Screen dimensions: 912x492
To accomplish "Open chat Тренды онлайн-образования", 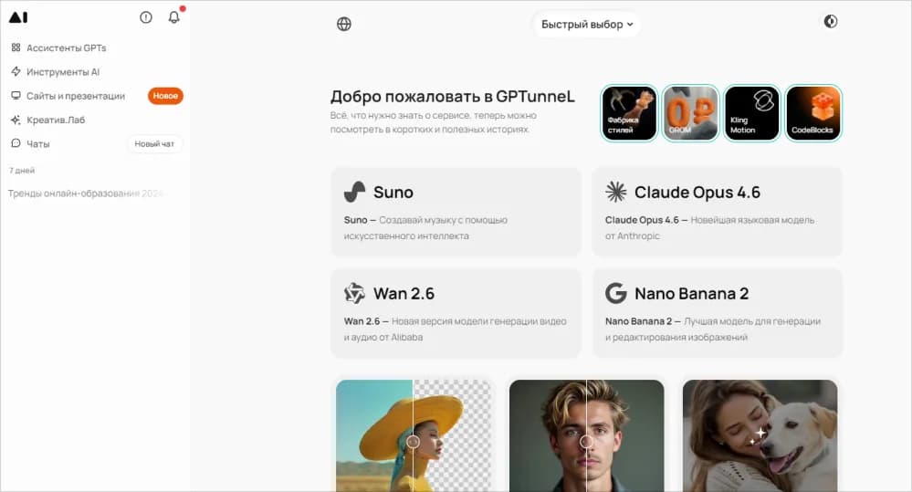I will tap(86, 194).
